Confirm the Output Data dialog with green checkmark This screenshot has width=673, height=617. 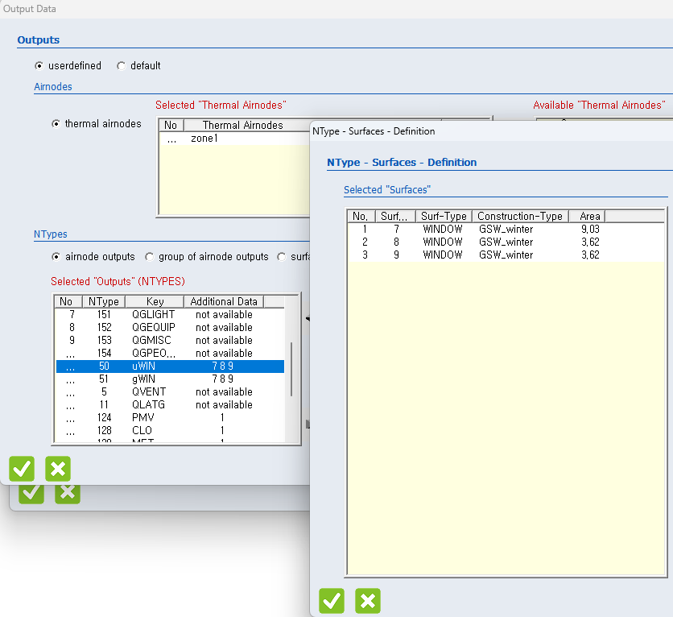point(22,468)
